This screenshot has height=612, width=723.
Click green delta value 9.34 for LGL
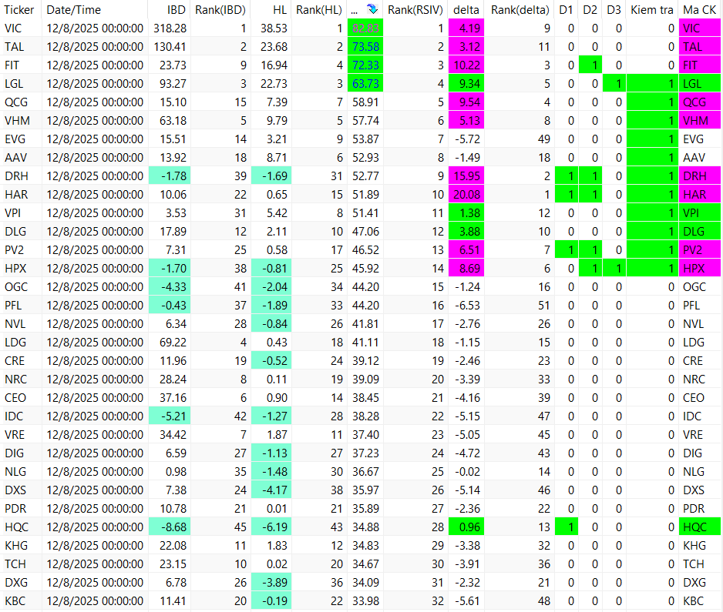pos(466,83)
